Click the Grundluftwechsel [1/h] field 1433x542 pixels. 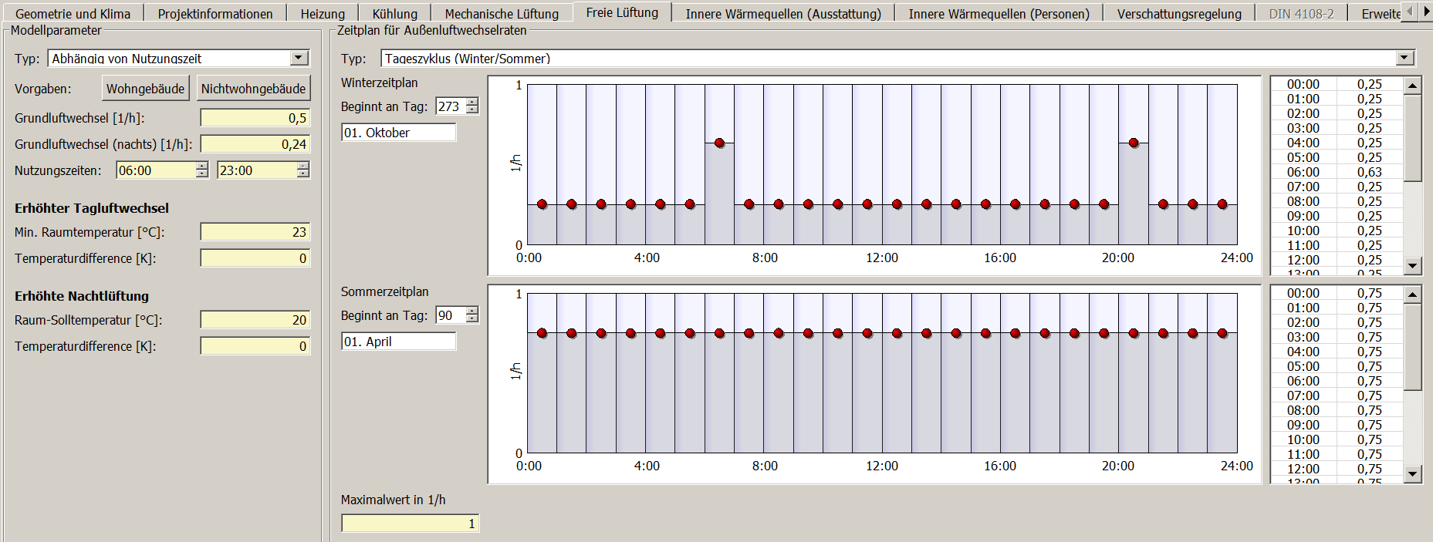coord(255,118)
